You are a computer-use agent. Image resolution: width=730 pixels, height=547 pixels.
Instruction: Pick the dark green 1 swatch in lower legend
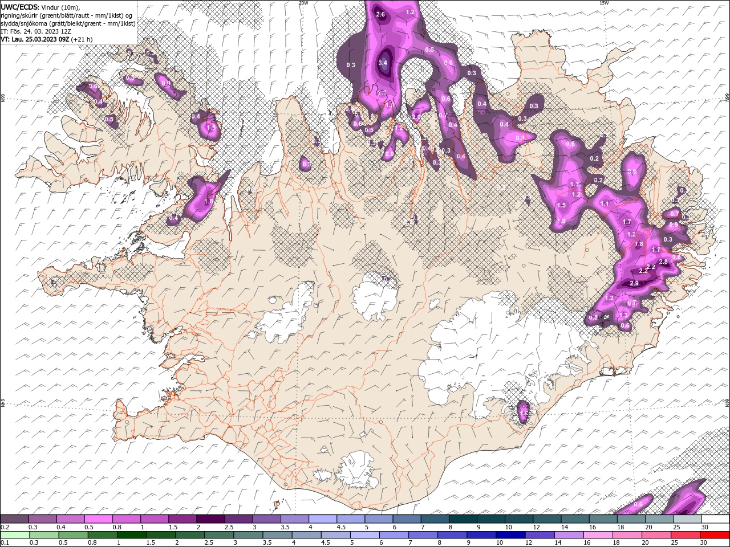tap(132, 535)
